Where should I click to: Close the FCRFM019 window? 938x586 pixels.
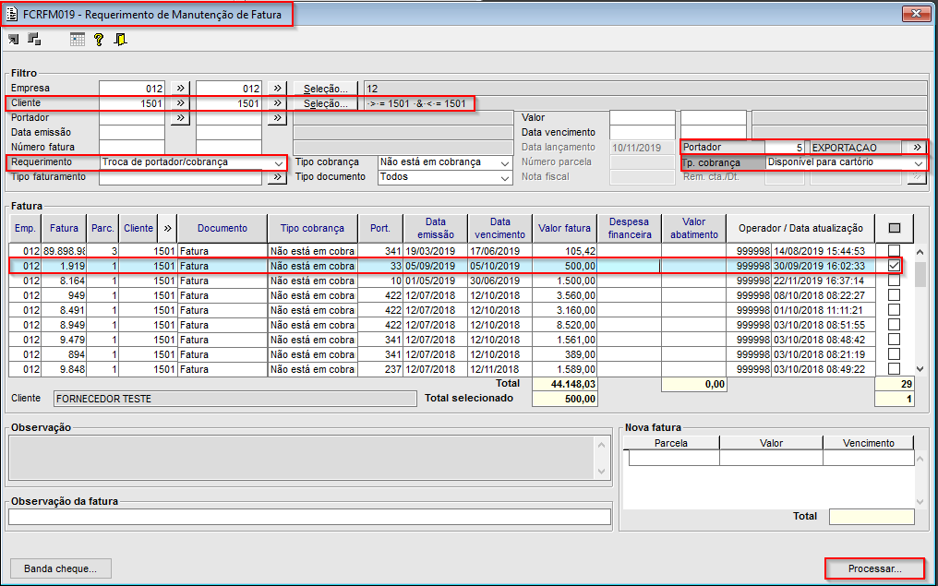[x=916, y=13]
